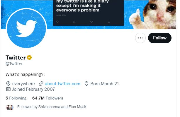Click the gold verified badge

point(29,57)
